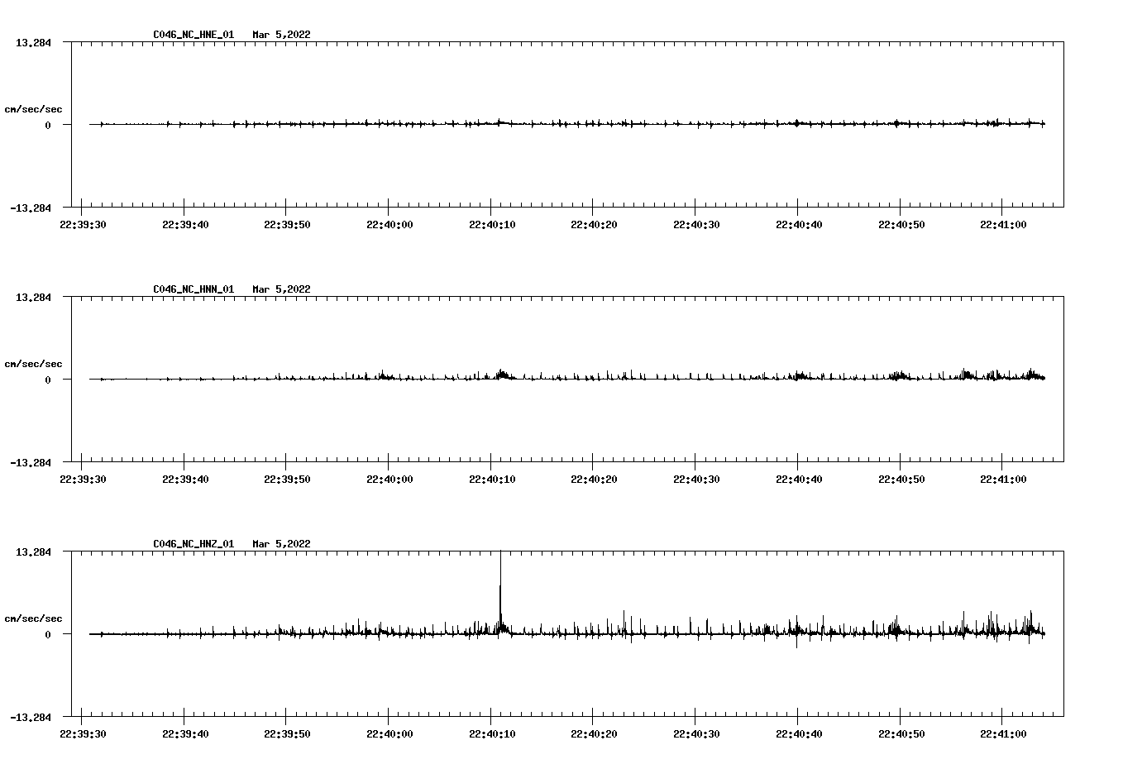Click 22:39:40 time label under HNZ plot

[184, 733]
